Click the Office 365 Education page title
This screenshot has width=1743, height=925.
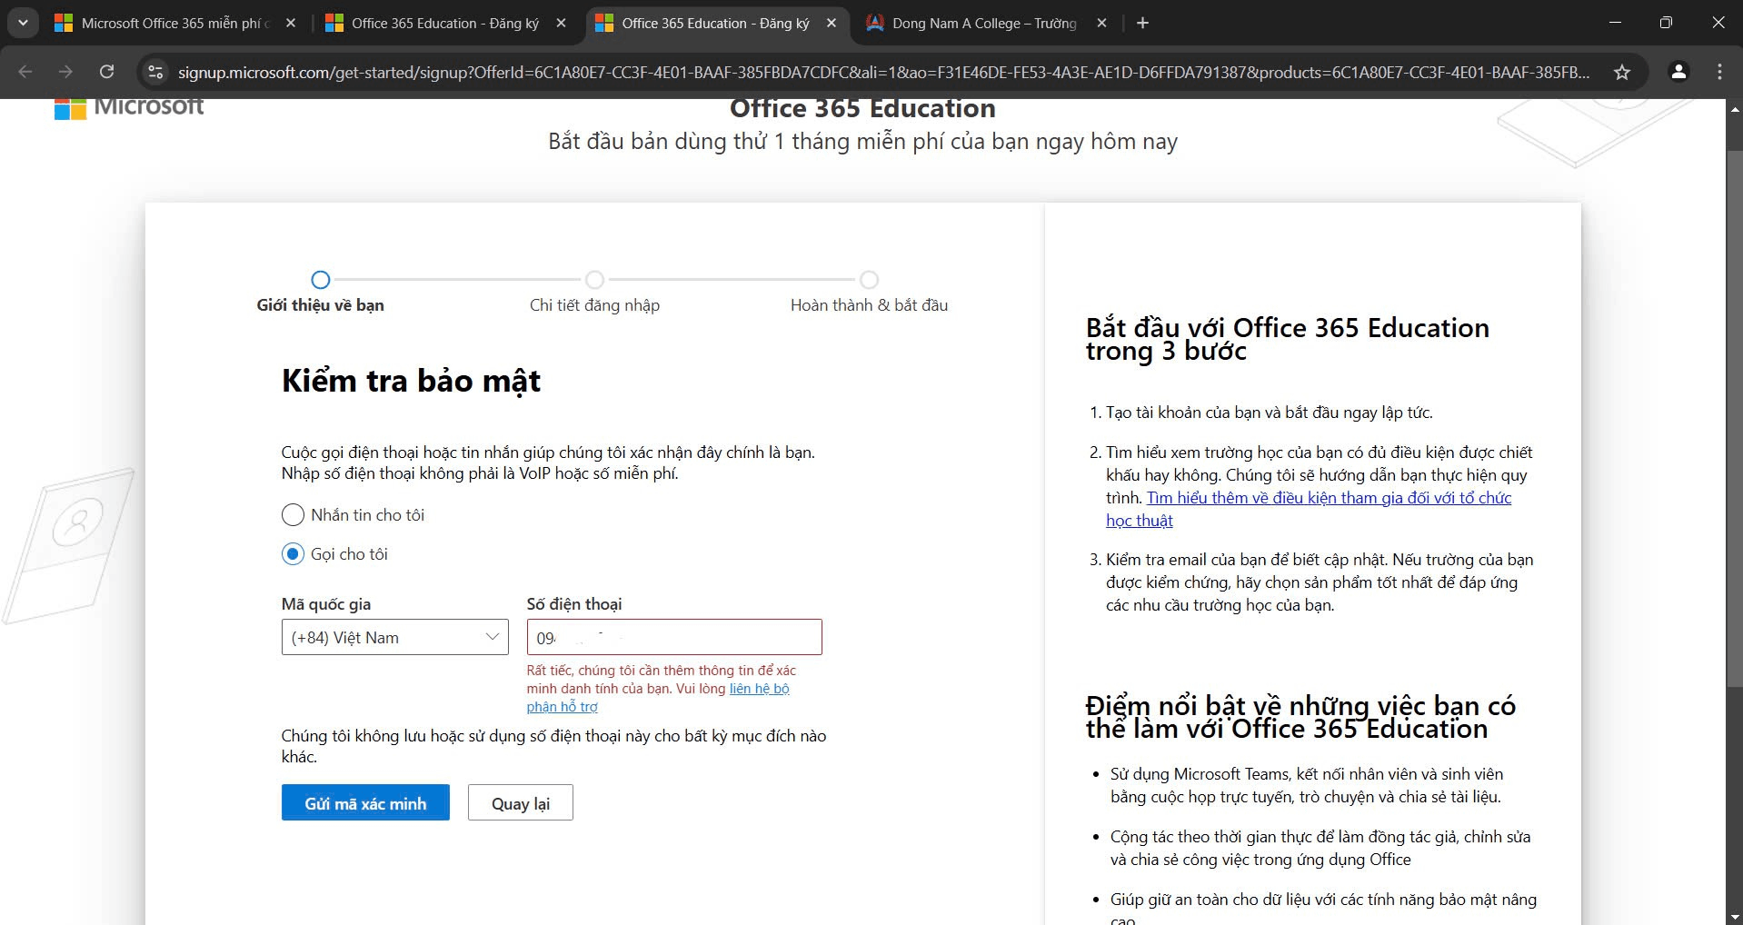tap(862, 108)
